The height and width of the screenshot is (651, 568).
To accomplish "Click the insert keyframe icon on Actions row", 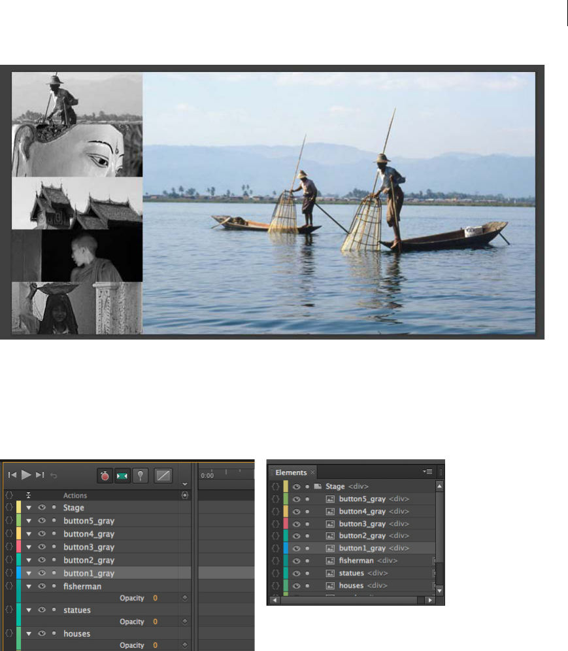I will tap(185, 495).
